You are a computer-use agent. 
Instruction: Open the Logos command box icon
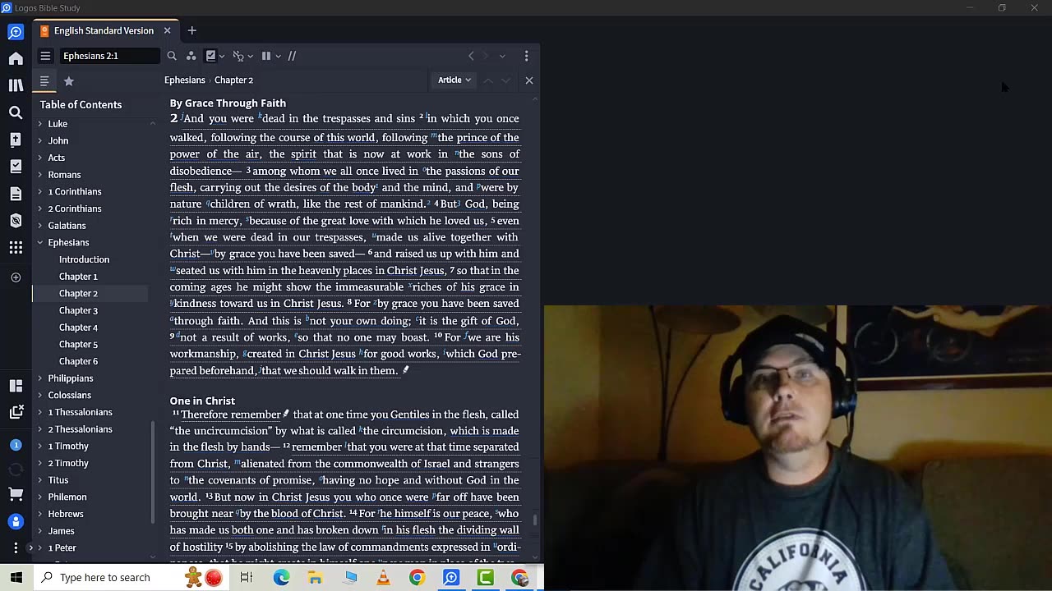point(16,32)
